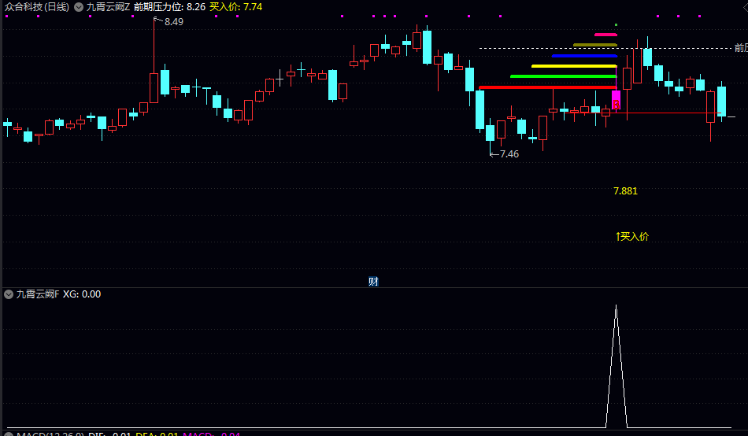The width and height of the screenshot is (748, 436).
Task: Click the magenta B signal candle
Action: (x=617, y=101)
